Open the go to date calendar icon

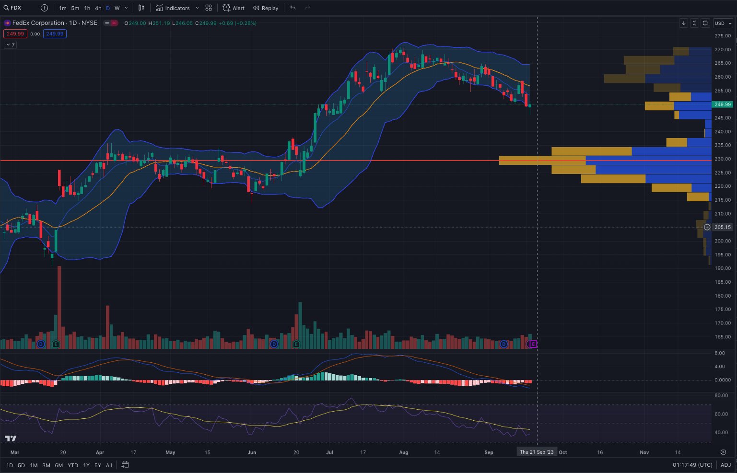125,465
